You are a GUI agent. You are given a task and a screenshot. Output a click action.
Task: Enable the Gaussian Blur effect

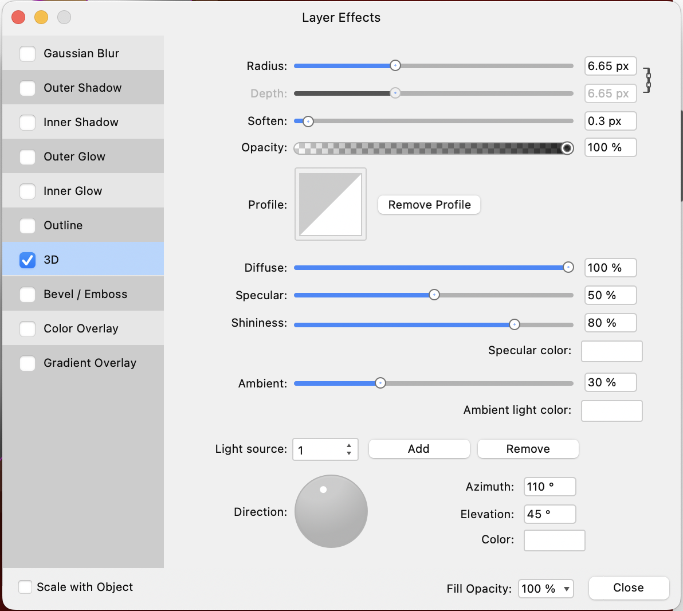(x=27, y=53)
